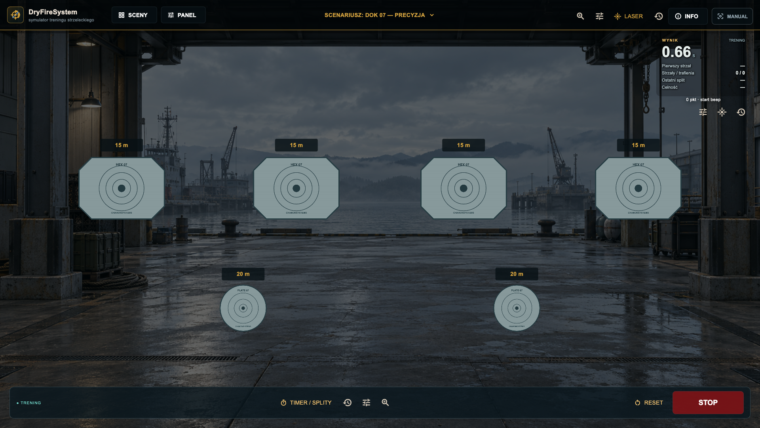
Task: Click the sliders icon under the result panel
Action: pos(703,112)
